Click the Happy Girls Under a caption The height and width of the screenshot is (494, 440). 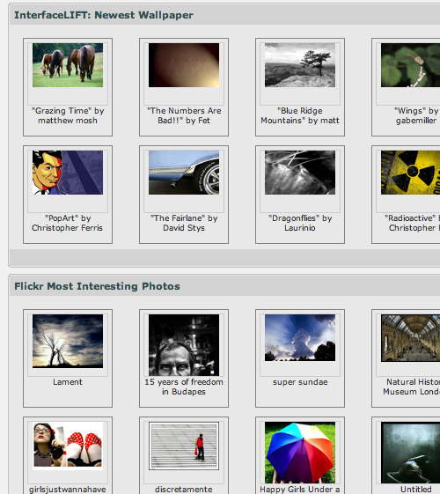pos(300,490)
